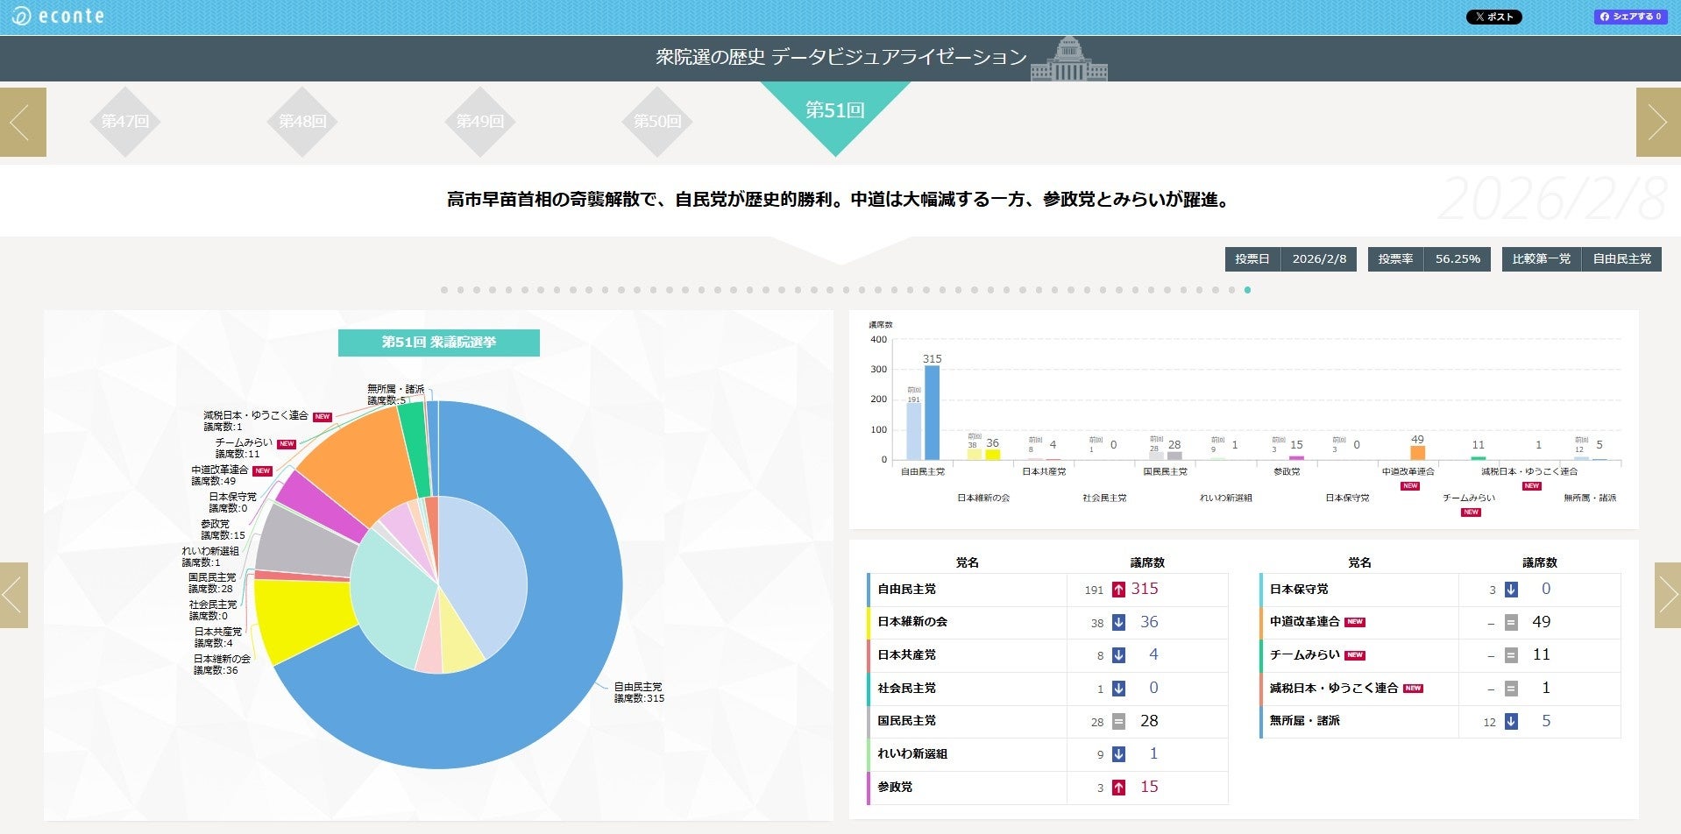Select the 第47回 election diamond
1681x834 pixels.
(x=125, y=122)
